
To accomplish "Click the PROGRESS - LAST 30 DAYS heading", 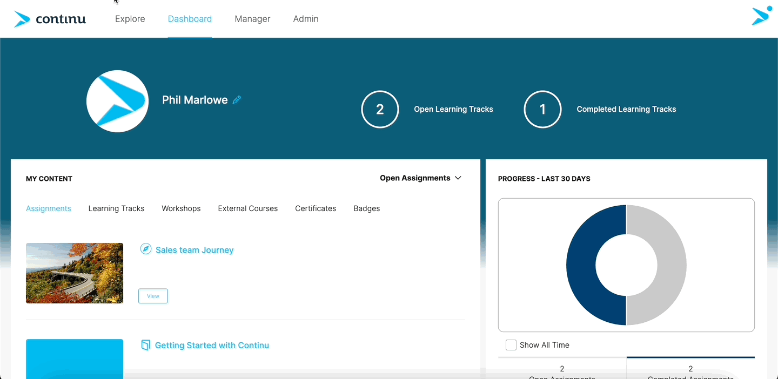I will 544,179.
